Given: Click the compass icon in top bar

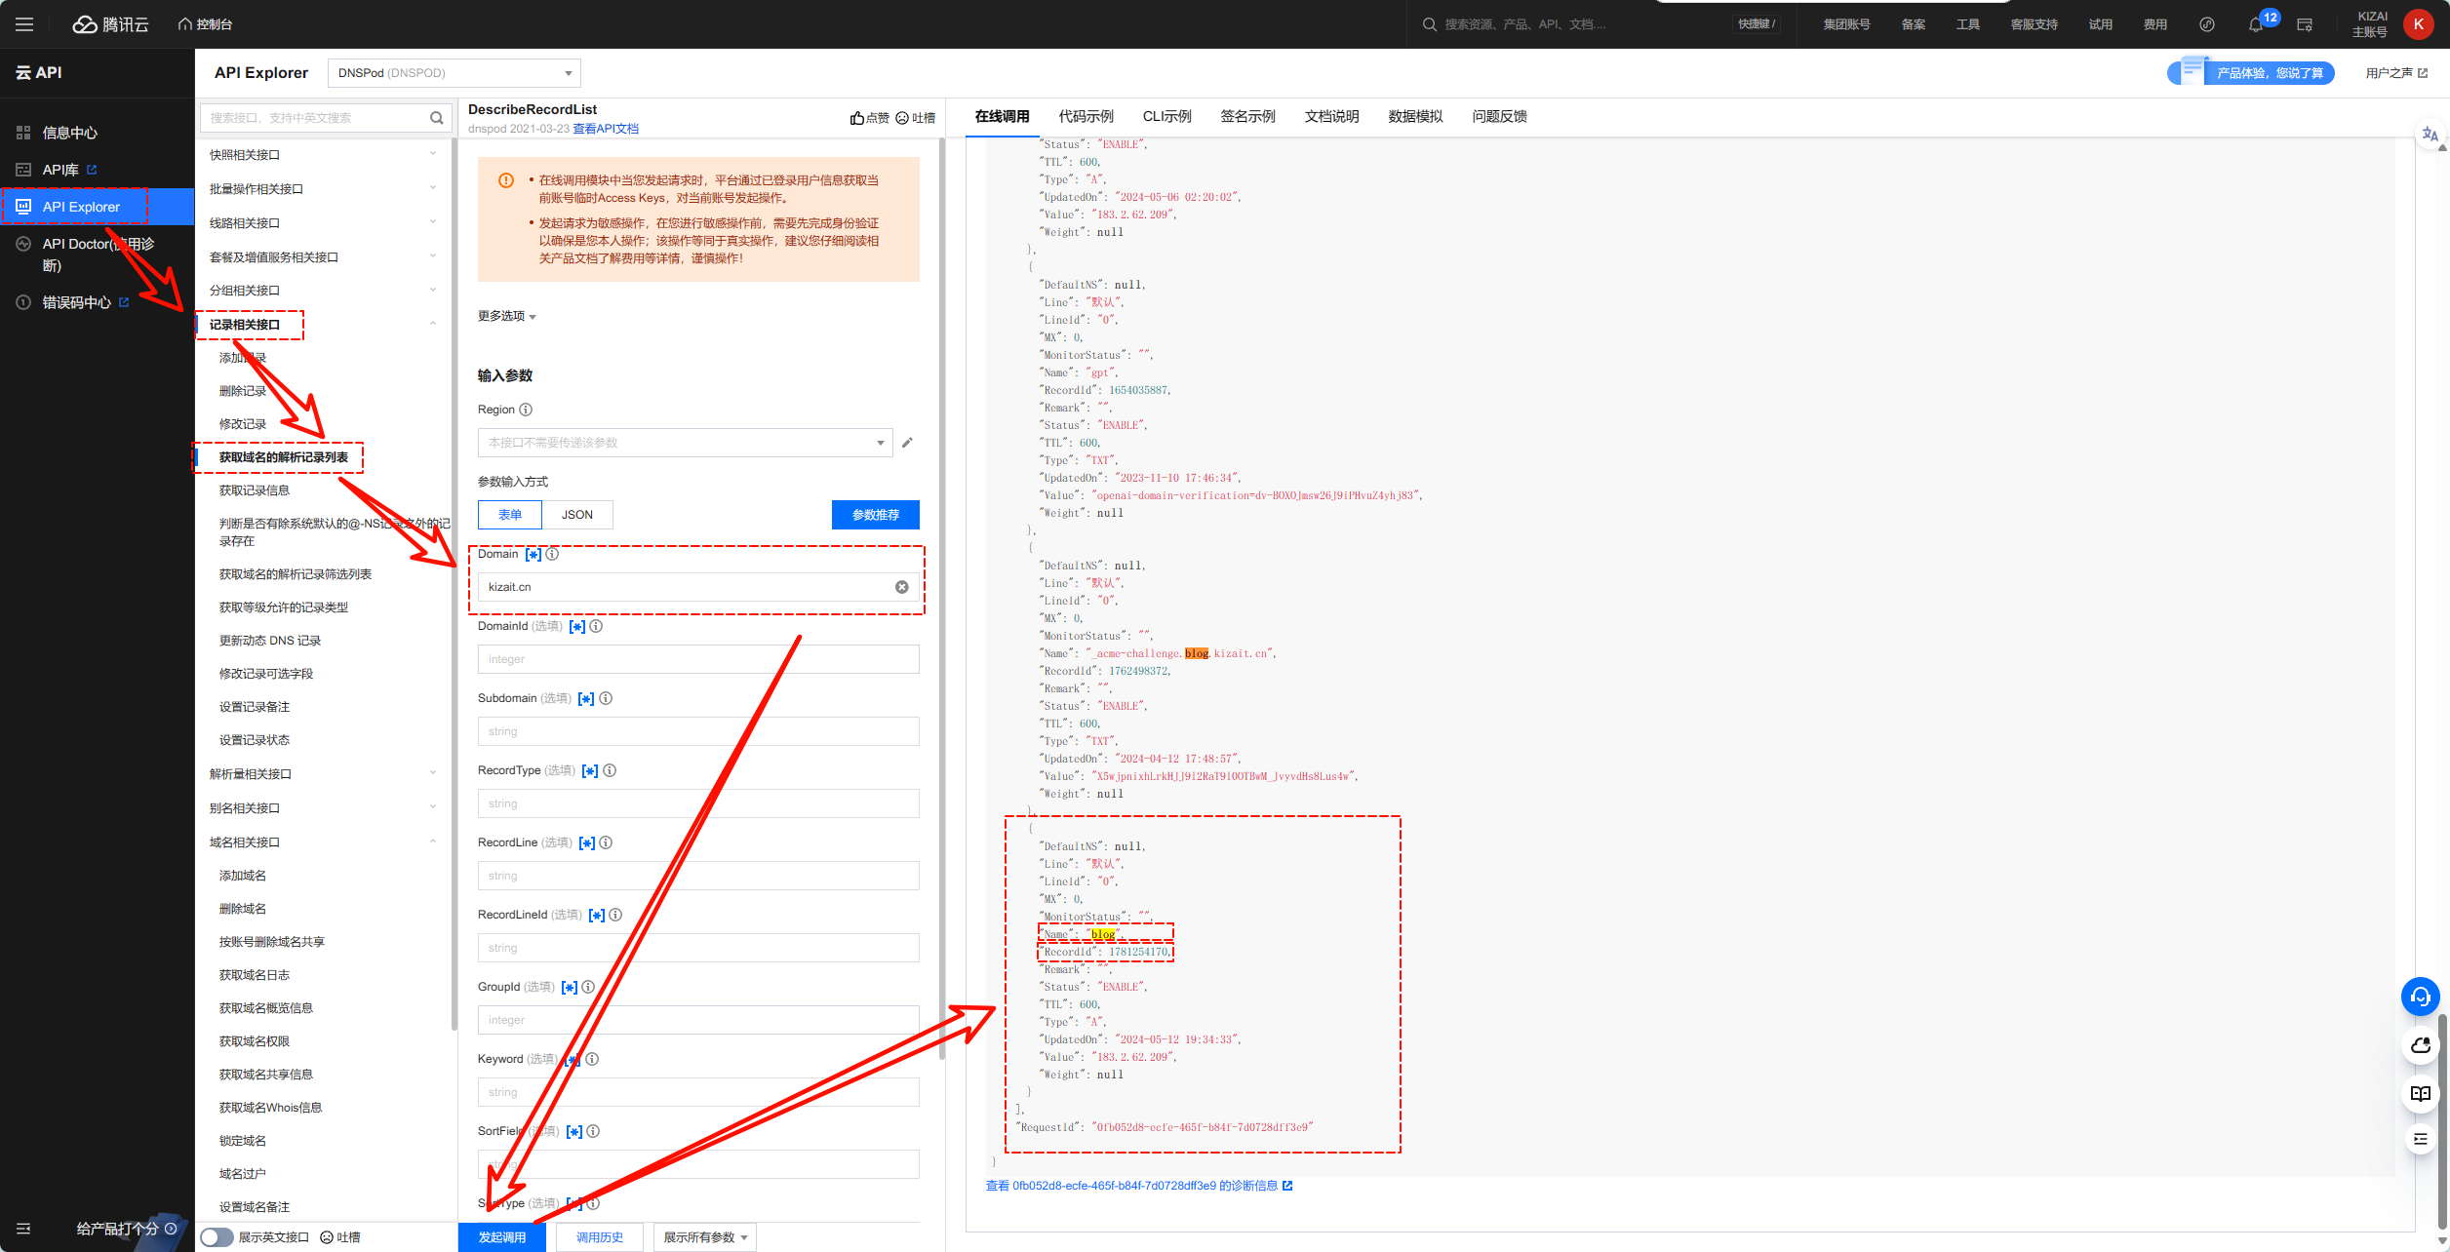Looking at the screenshot, I should pos(2207,24).
